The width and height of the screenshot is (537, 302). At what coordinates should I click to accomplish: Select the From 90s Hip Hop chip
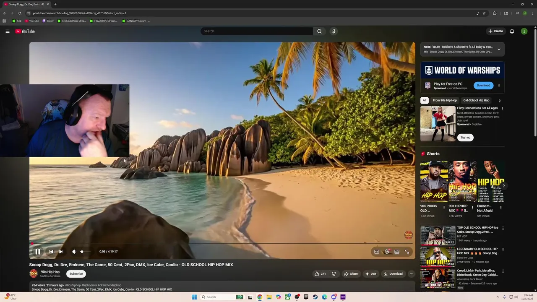pos(445,101)
